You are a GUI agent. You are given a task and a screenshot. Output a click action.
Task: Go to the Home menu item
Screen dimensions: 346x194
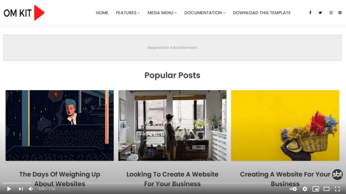coord(102,13)
